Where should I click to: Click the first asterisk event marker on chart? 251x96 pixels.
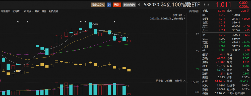coord(18,22)
